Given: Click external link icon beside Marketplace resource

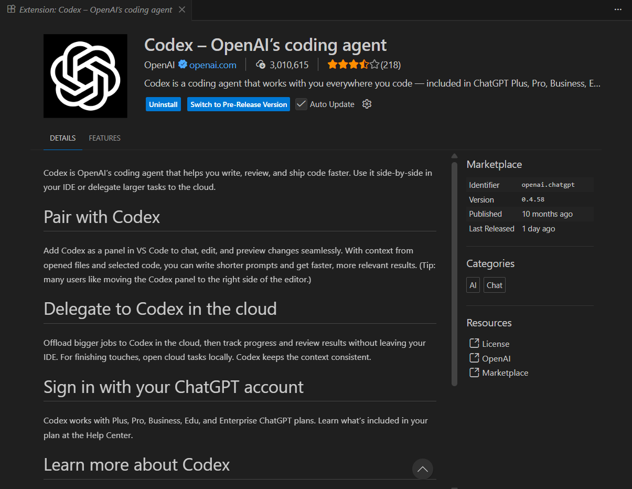Looking at the screenshot, I should coord(474,373).
